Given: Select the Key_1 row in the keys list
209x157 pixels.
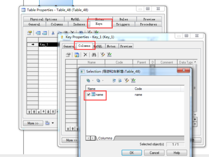Looking at the screenshot, I should (48, 45).
